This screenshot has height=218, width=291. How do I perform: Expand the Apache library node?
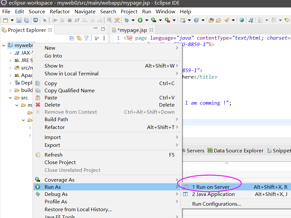[x=10, y=75]
